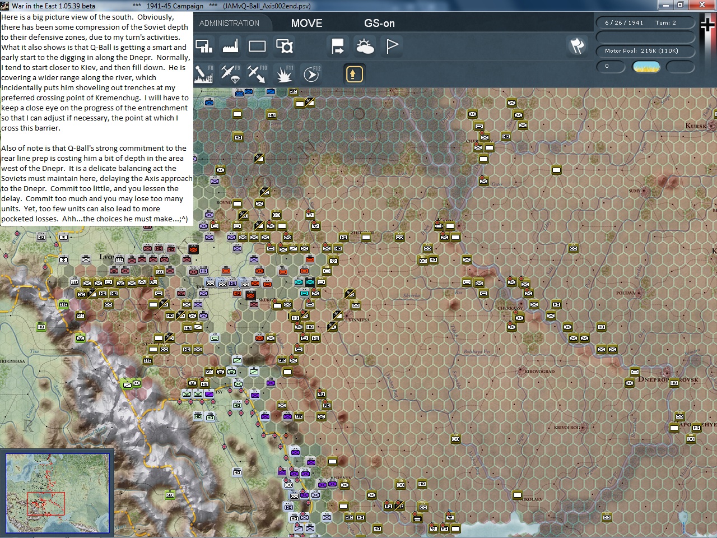
Task: Click the Sumy city label
Action: click(635, 191)
